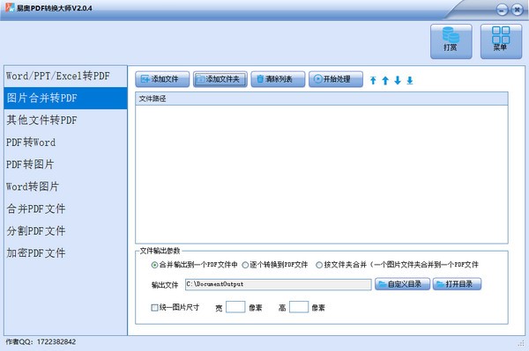Click the output path field C:\DocumentOutput
Screen dimensions: 529x351
[279, 284]
